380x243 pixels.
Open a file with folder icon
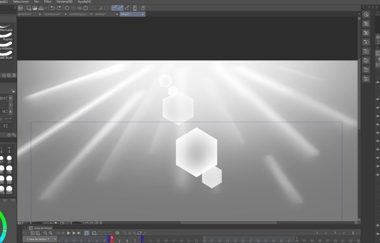(35, 8)
